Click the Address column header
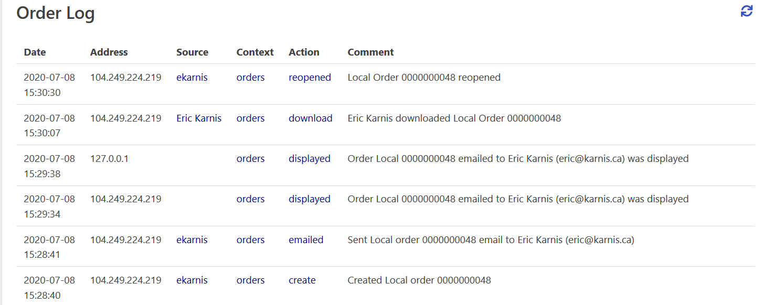The height and width of the screenshot is (305, 764). (109, 52)
